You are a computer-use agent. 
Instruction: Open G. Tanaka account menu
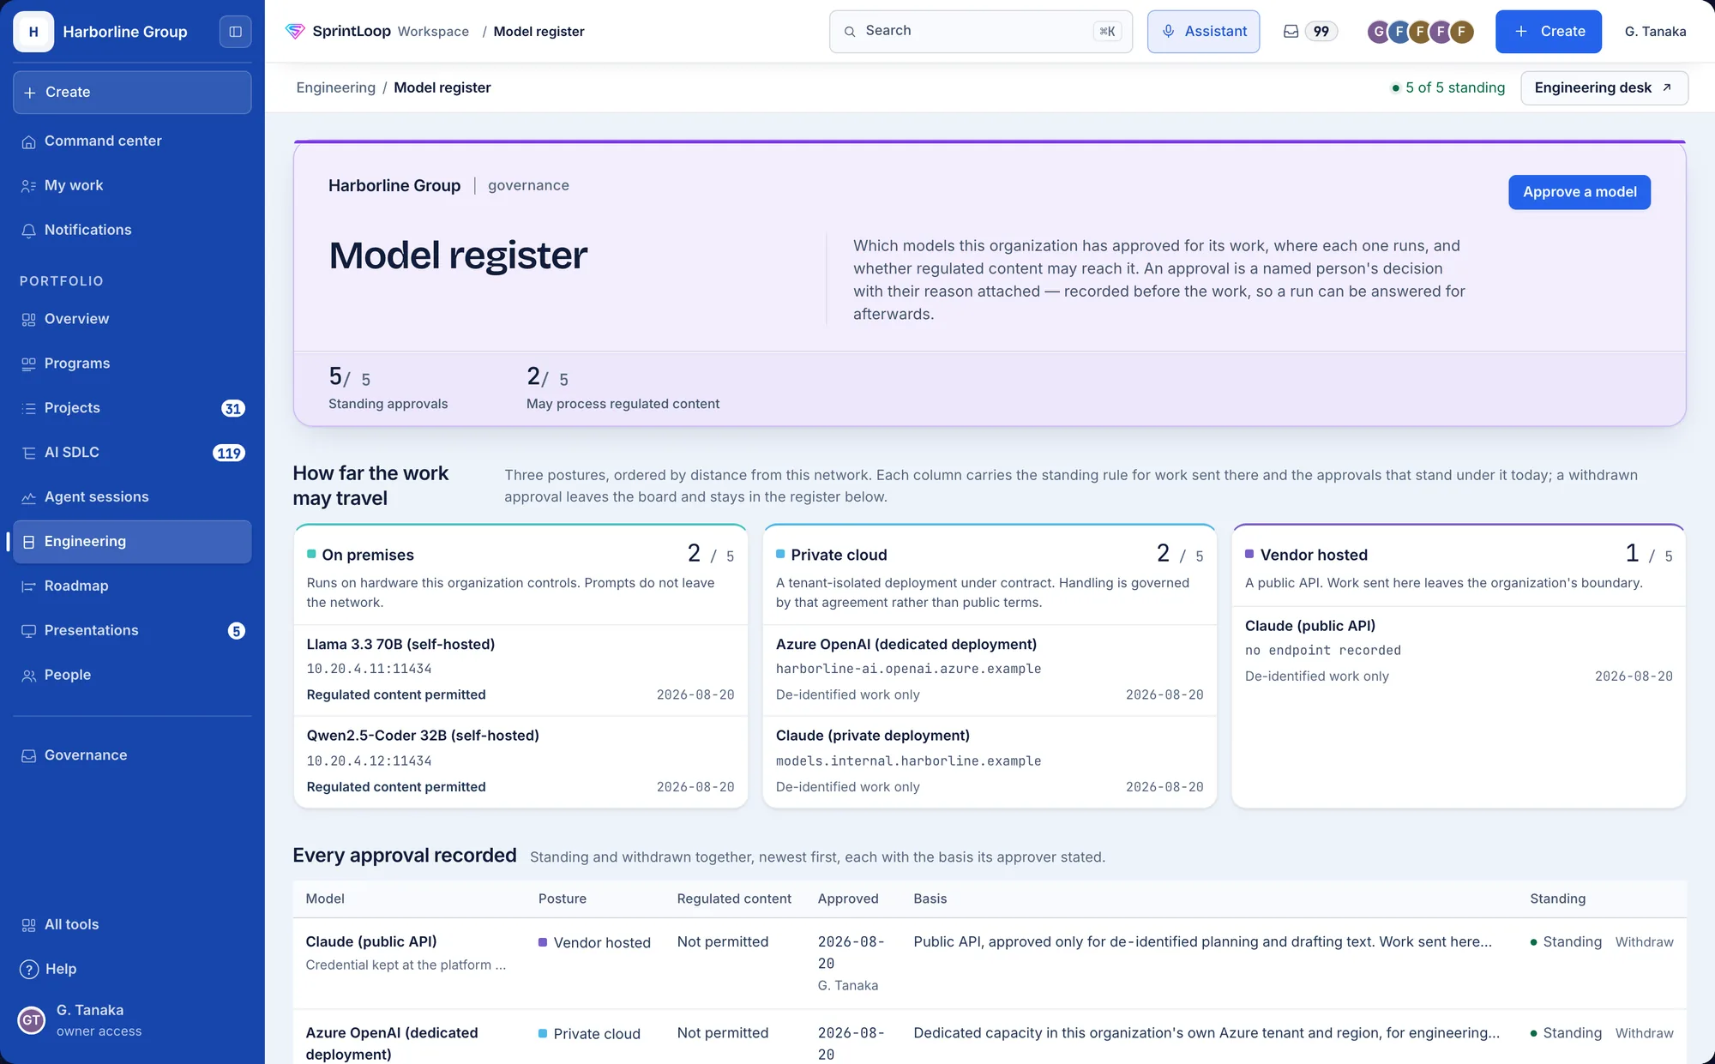(x=1655, y=32)
